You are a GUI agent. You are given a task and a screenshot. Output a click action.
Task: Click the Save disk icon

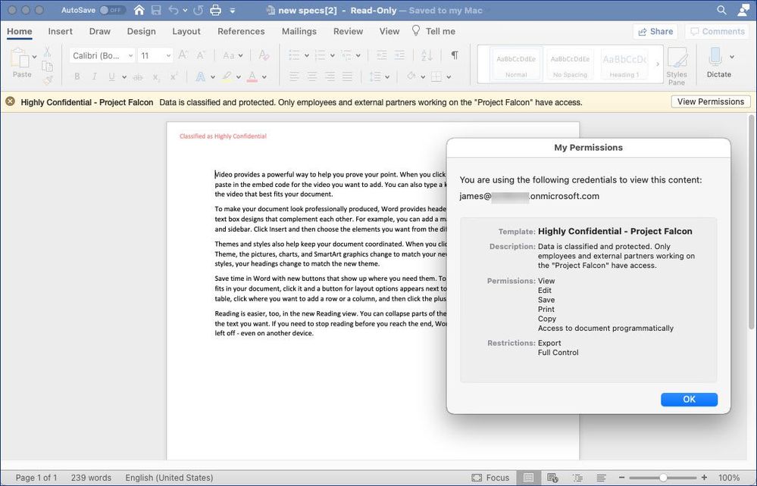click(x=156, y=10)
